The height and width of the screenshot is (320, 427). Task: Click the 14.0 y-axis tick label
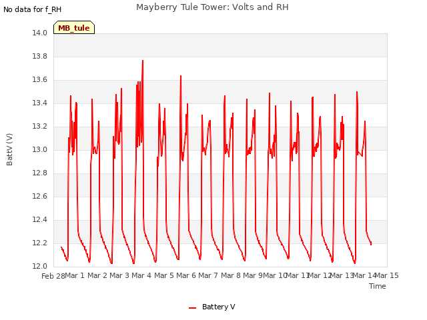tap(39, 33)
